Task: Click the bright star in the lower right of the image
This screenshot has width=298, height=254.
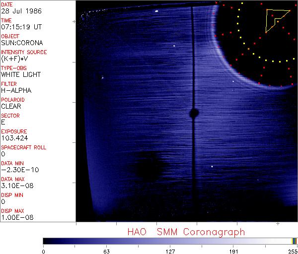Action: pos(213,167)
